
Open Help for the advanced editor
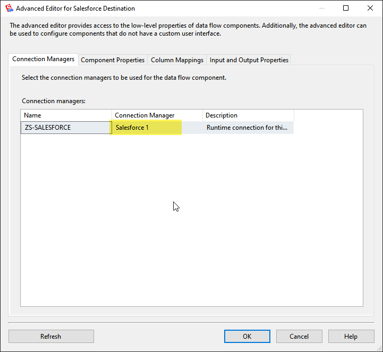point(351,336)
